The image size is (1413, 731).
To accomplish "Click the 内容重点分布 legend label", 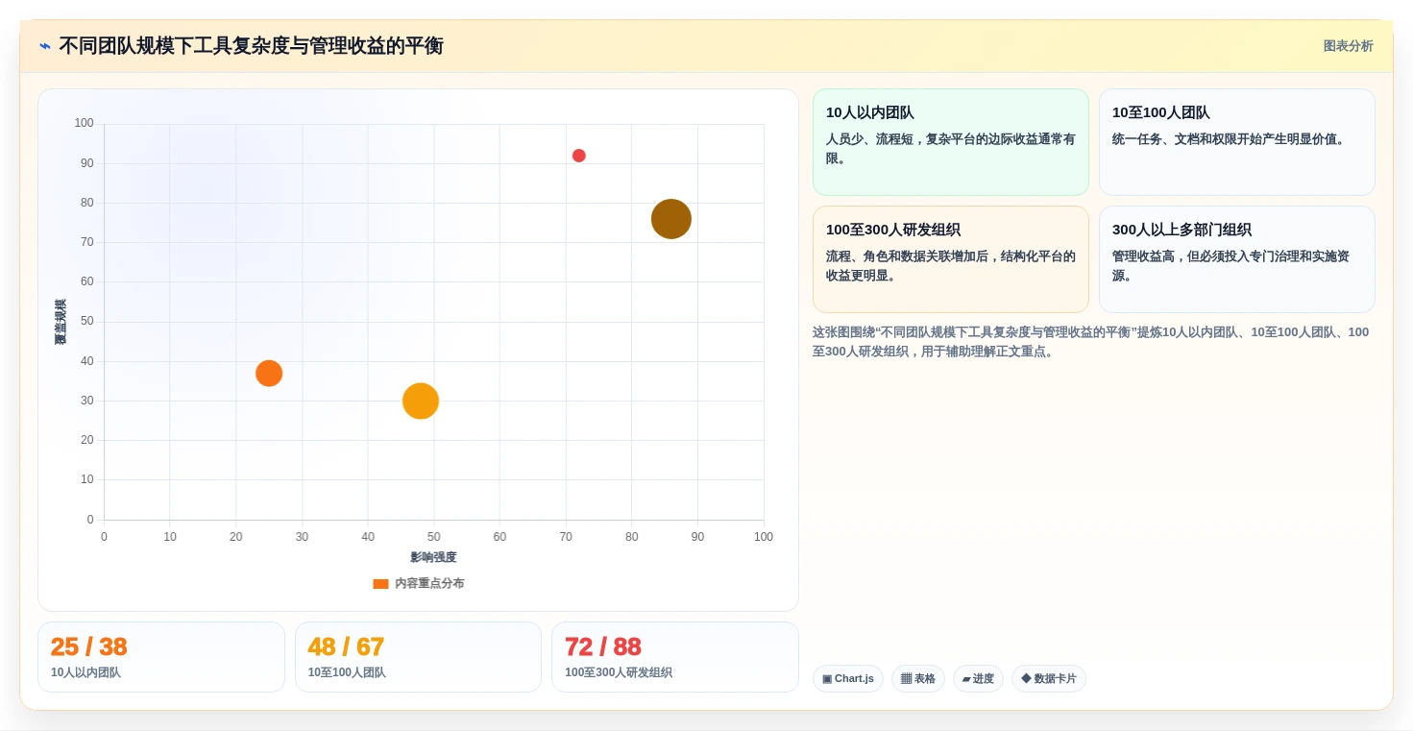I will pos(429,584).
